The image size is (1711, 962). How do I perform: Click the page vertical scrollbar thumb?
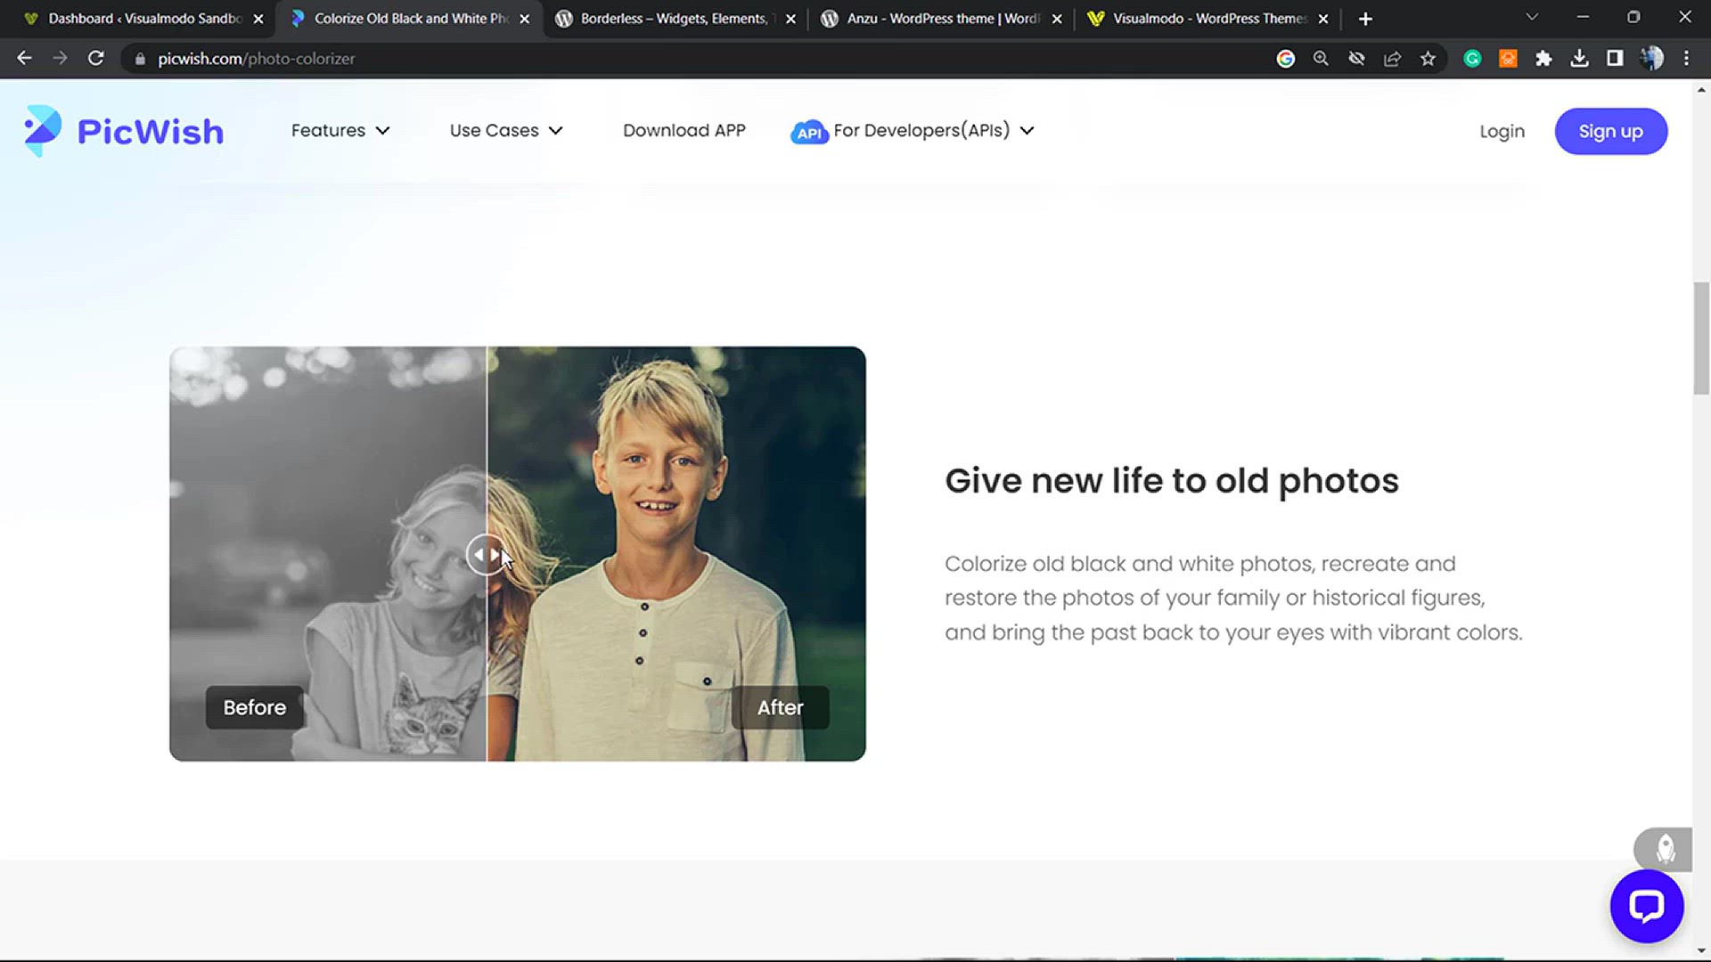[1701, 338]
